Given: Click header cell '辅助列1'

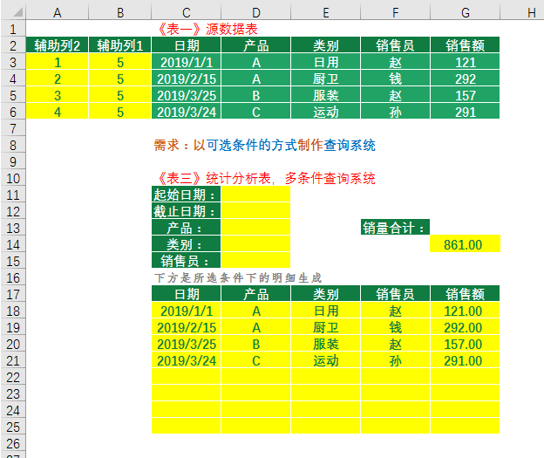Looking at the screenshot, I should 120,45.
